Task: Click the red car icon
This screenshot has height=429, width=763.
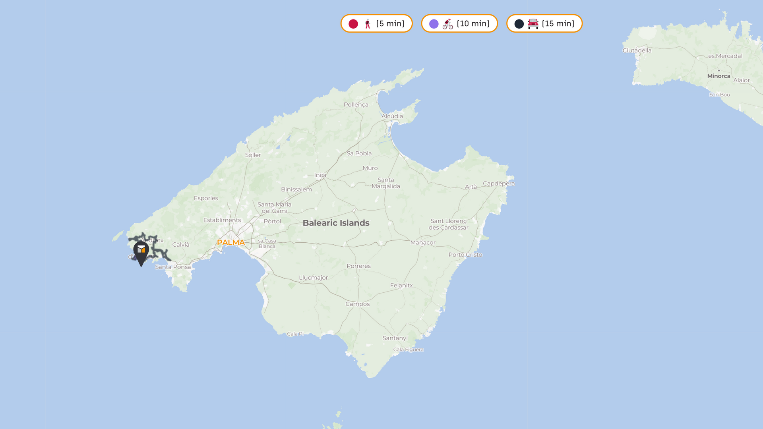Action: [533, 24]
